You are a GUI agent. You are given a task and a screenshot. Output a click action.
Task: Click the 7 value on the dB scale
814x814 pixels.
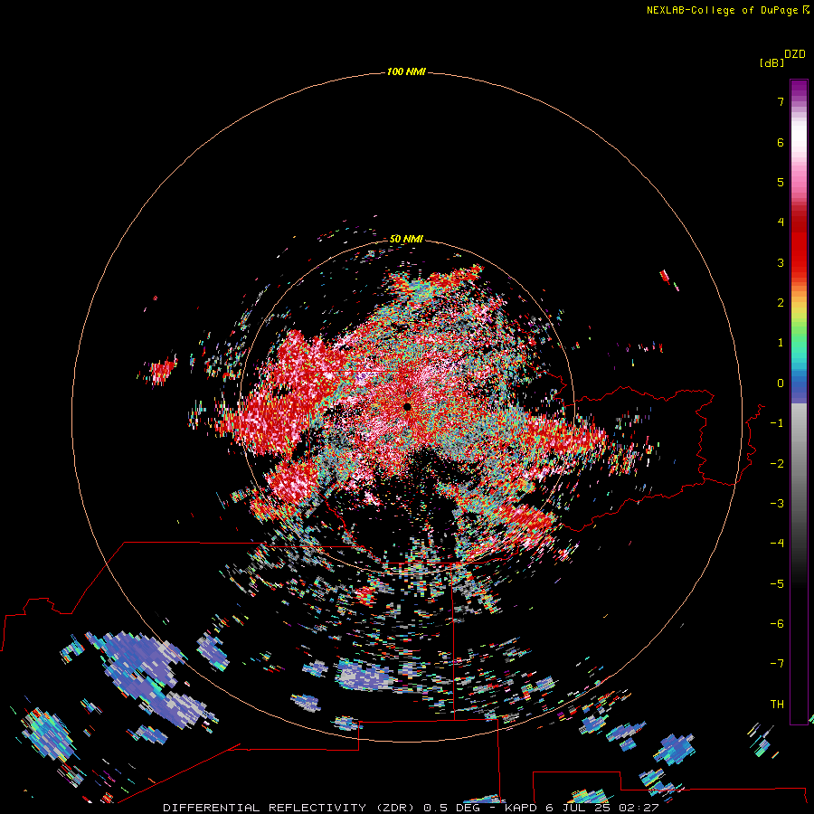tap(781, 101)
